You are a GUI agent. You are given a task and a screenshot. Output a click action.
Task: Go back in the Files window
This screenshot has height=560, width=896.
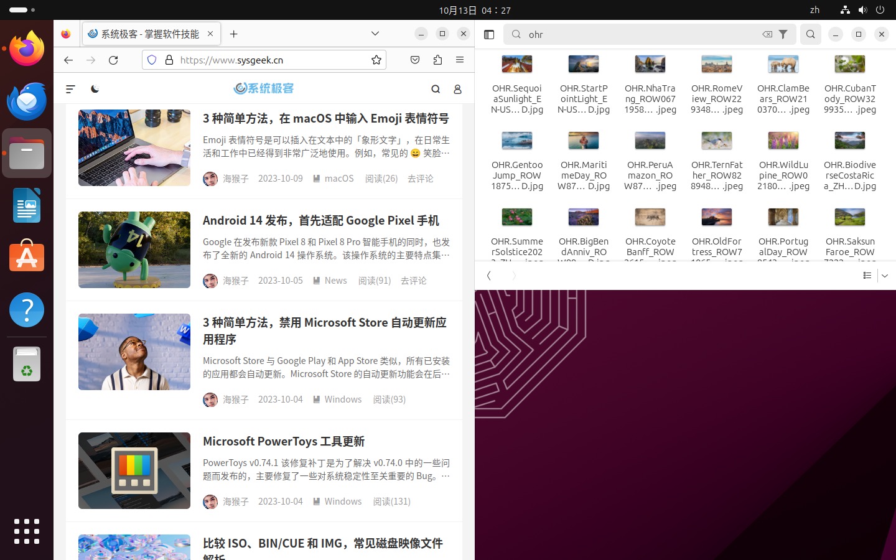[489, 275]
